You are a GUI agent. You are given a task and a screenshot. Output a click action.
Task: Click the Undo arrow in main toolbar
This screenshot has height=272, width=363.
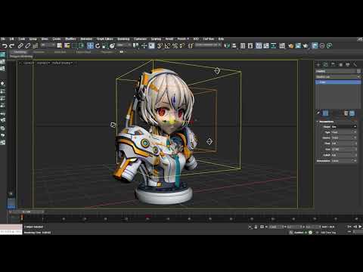point(5,45)
